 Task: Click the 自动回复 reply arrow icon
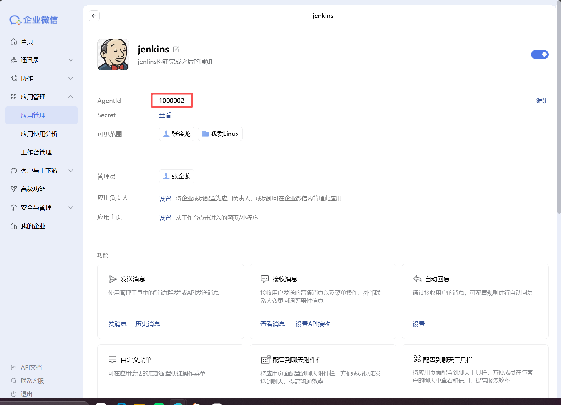tap(417, 279)
